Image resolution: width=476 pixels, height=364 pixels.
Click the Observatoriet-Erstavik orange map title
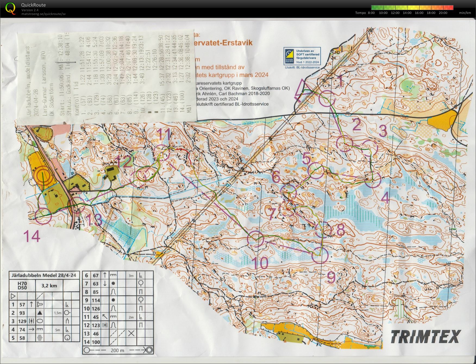(224, 43)
